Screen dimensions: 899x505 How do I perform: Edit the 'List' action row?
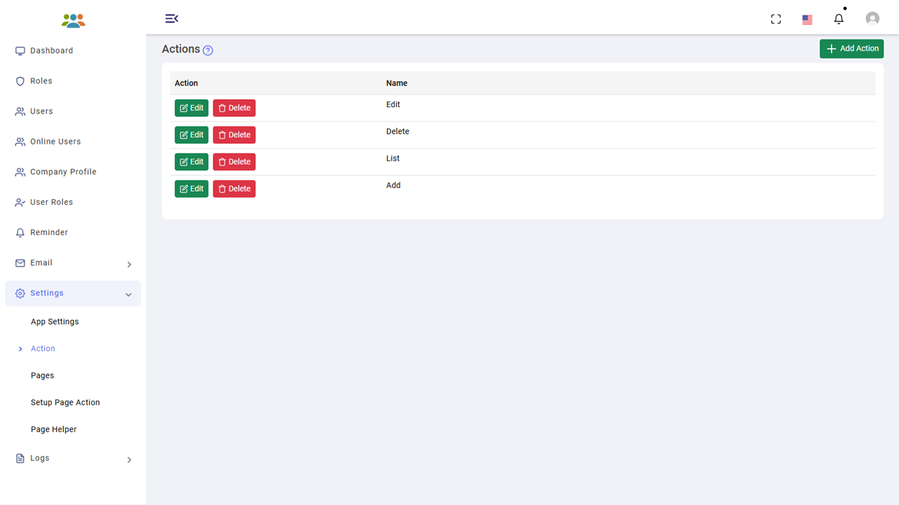coord(192,162)
